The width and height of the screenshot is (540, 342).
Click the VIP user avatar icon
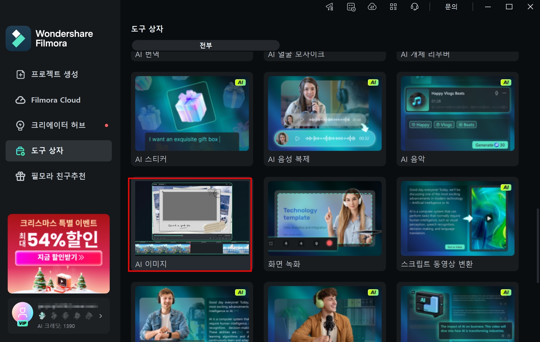23,313
